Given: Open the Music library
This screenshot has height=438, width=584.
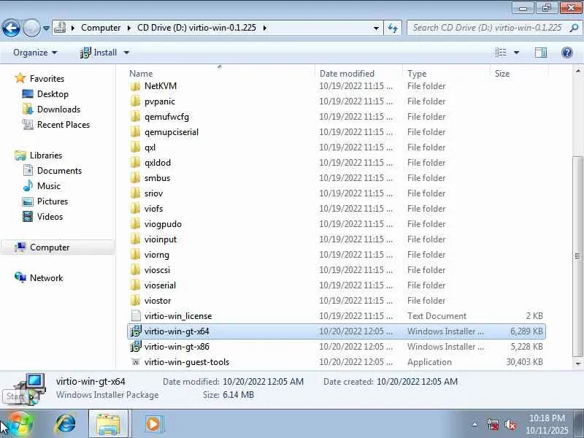Looking at the screenshot, I should coord(48,185).
